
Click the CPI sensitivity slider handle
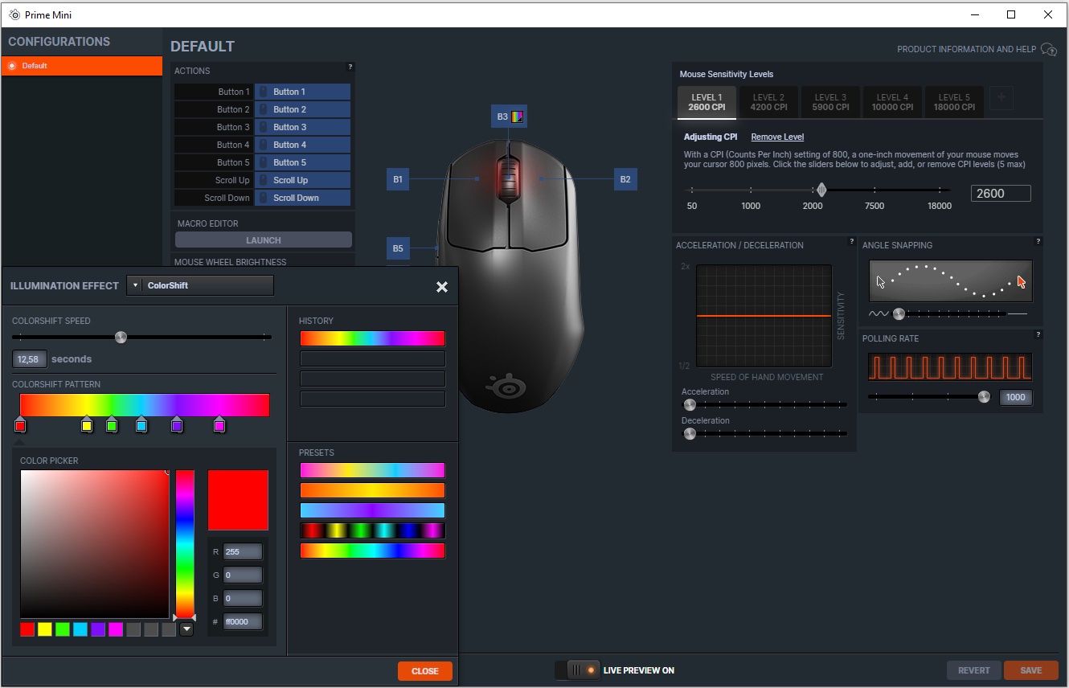point(821,190)
